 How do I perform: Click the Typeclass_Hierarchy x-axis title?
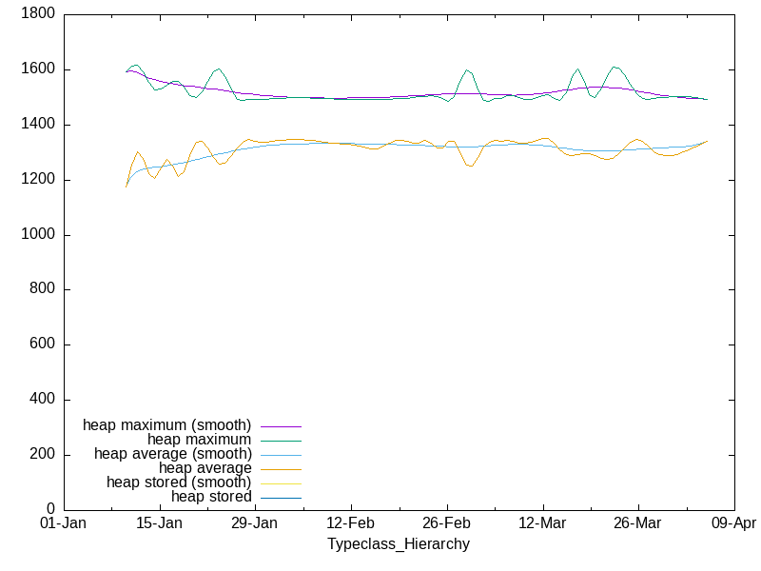tap(398, 544)
